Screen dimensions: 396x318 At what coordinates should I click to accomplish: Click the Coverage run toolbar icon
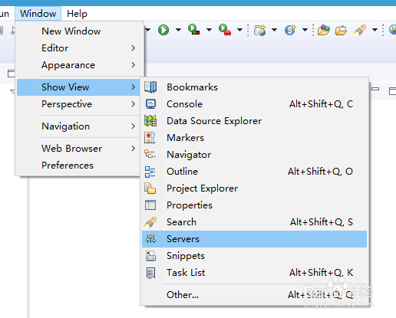click(193, 29)
